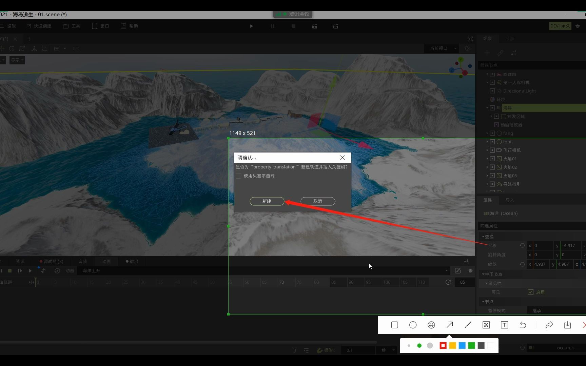Switch to the 场景 panel tab
This screenshot has width=586, height=366.
pos(488,39)
